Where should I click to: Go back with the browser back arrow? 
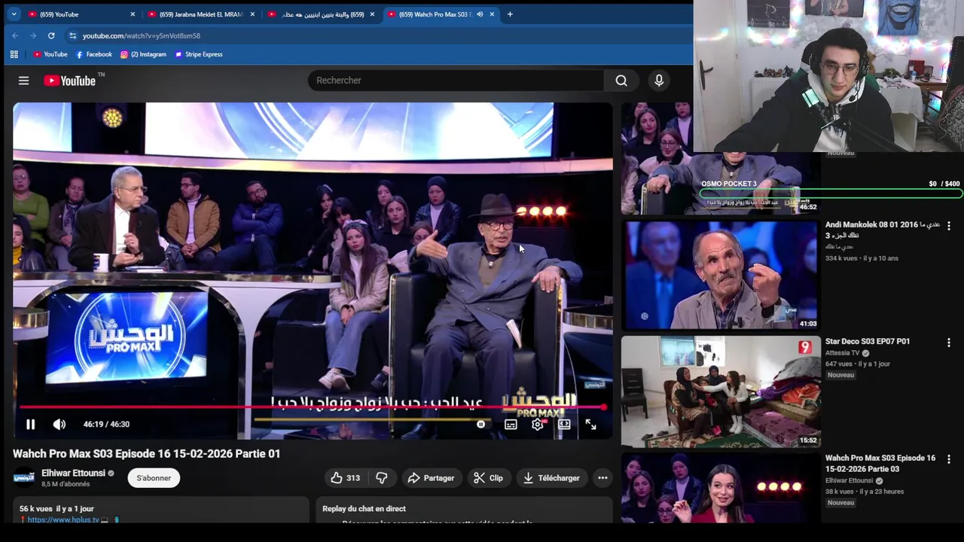point(15,35)
